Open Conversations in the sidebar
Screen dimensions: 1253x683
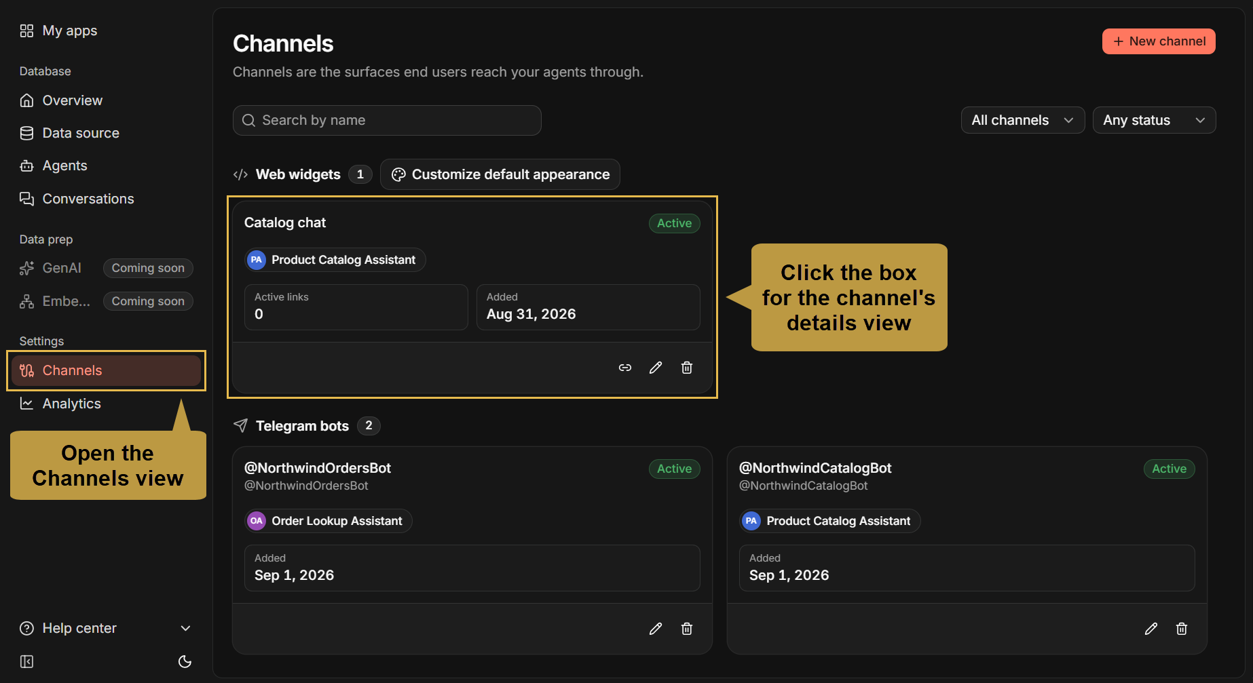[x=106, y=199]
